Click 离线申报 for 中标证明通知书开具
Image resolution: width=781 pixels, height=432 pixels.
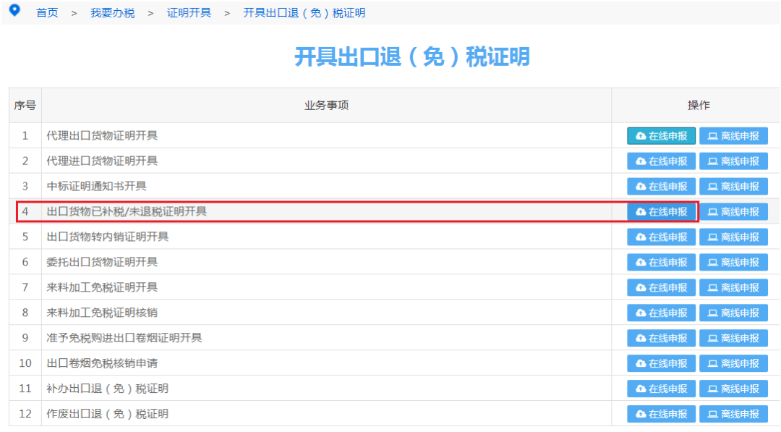pos(734,187)
